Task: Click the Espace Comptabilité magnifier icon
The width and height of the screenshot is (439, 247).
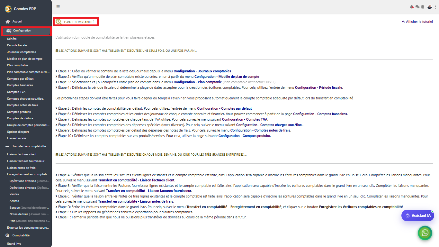Action: [x=58, y=22]
